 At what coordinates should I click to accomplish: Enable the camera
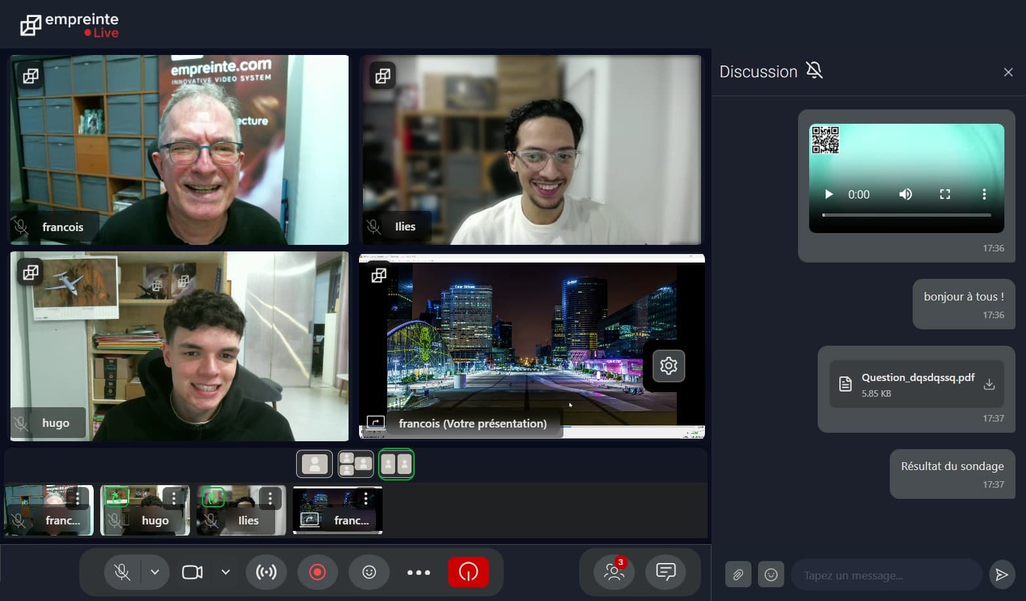click(x=191, y=572)
